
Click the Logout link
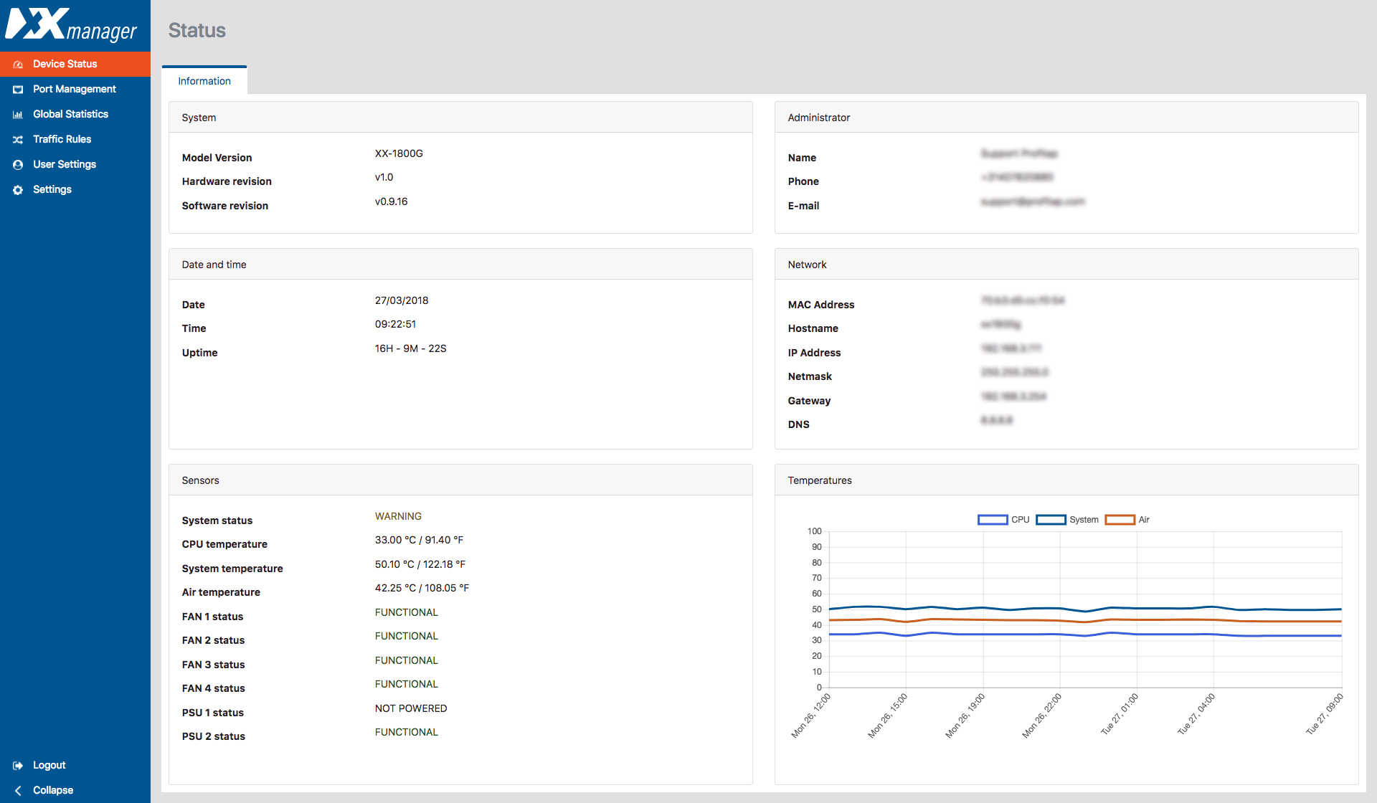click(49, 765)
